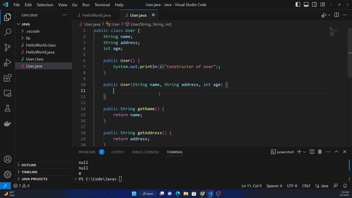Change the UTF-8 encoding

tap(292, 186)
